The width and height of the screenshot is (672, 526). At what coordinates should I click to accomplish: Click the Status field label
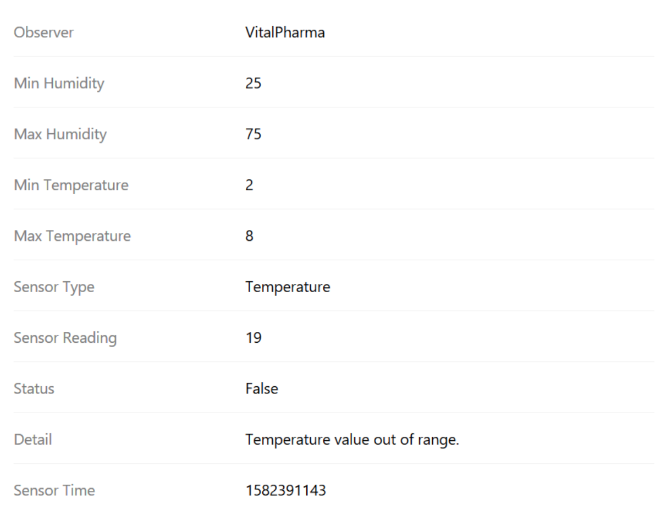[34, 389]
